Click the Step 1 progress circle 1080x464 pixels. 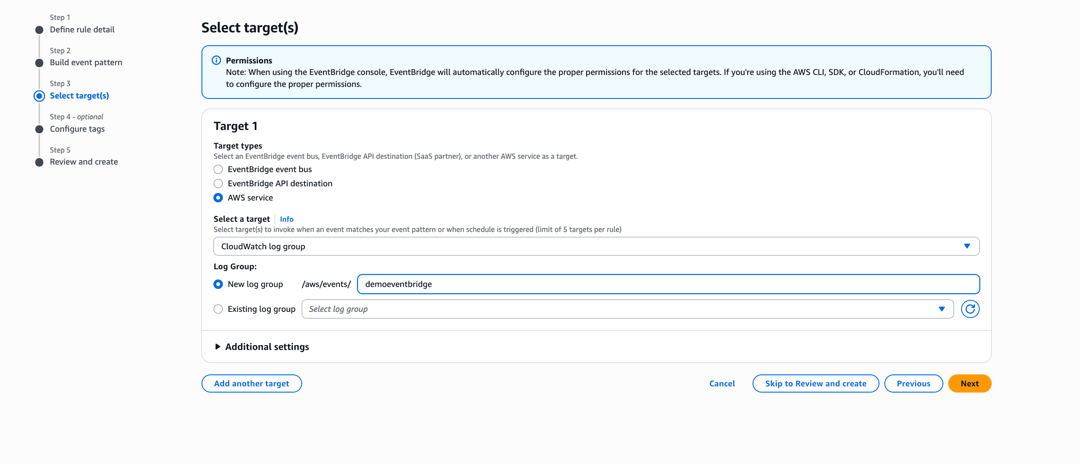pos(39,30)
